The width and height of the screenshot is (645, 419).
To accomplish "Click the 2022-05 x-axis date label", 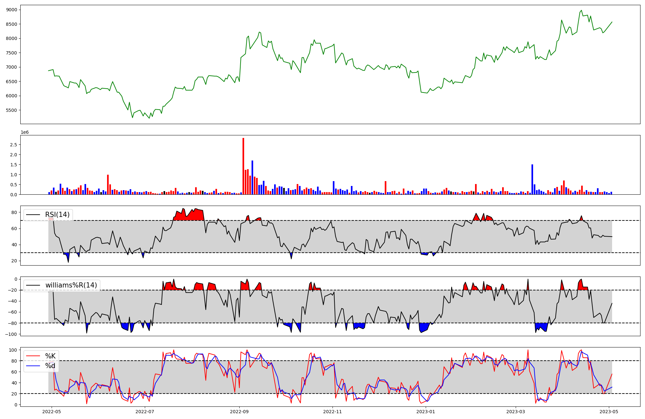I will click(x=52, y=412).
